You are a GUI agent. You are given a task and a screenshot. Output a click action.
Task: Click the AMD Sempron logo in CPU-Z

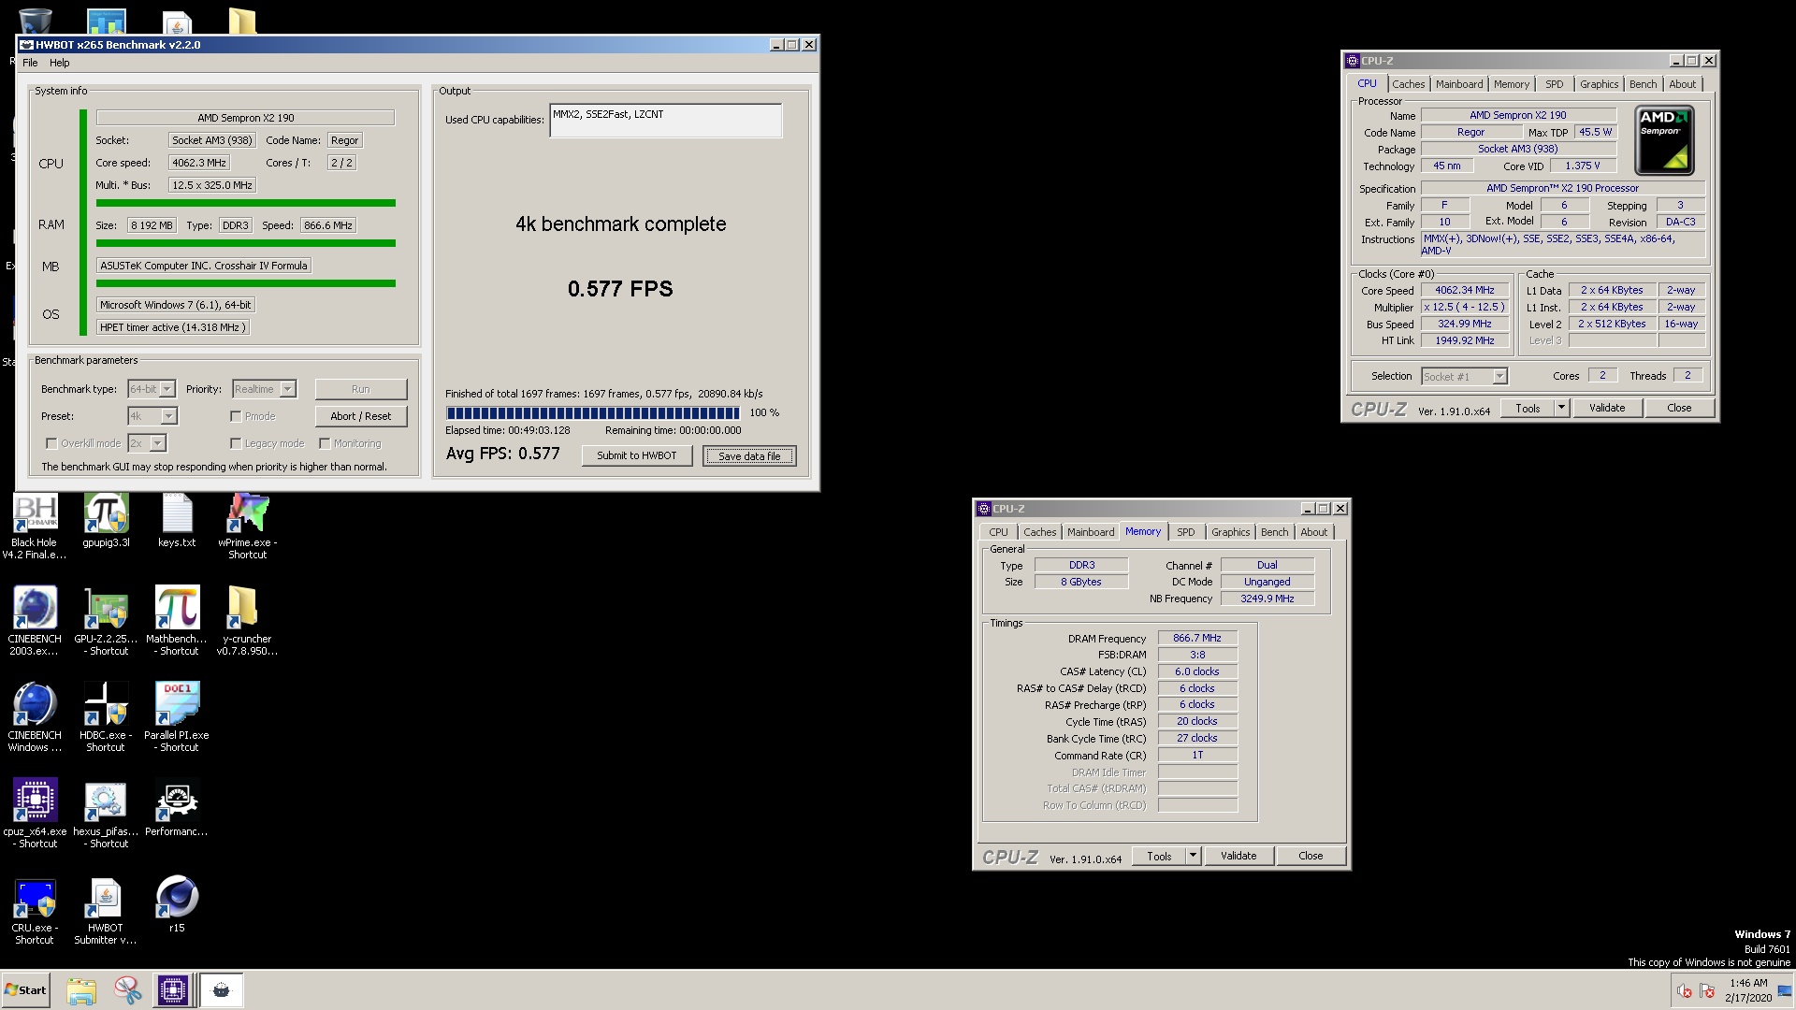coord(1665,140)
